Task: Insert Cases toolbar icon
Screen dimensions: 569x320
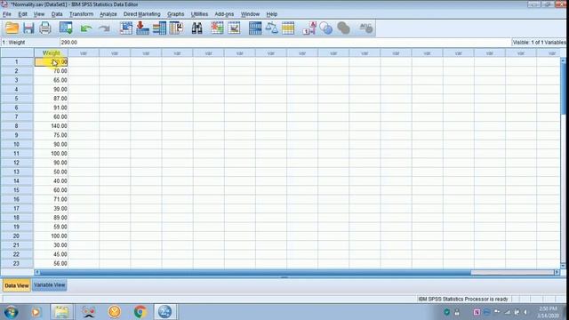Action: [217, 28]
